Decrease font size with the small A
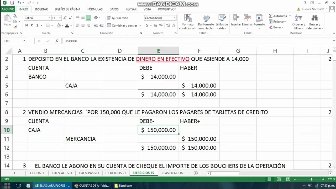The width and height of the screenshot is (336, 189). point(70,18)
